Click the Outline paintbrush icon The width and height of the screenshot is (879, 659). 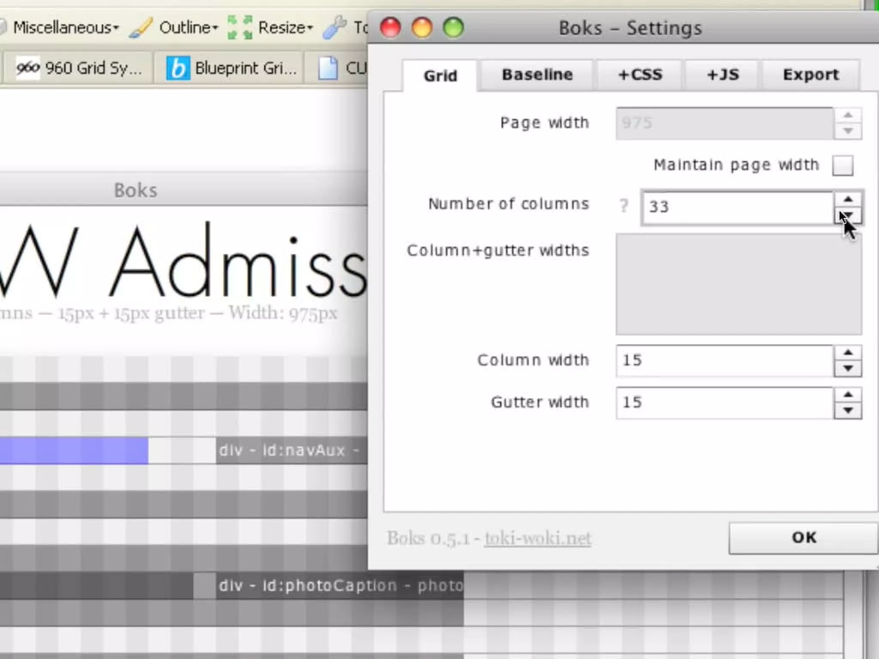pos(140,28)
